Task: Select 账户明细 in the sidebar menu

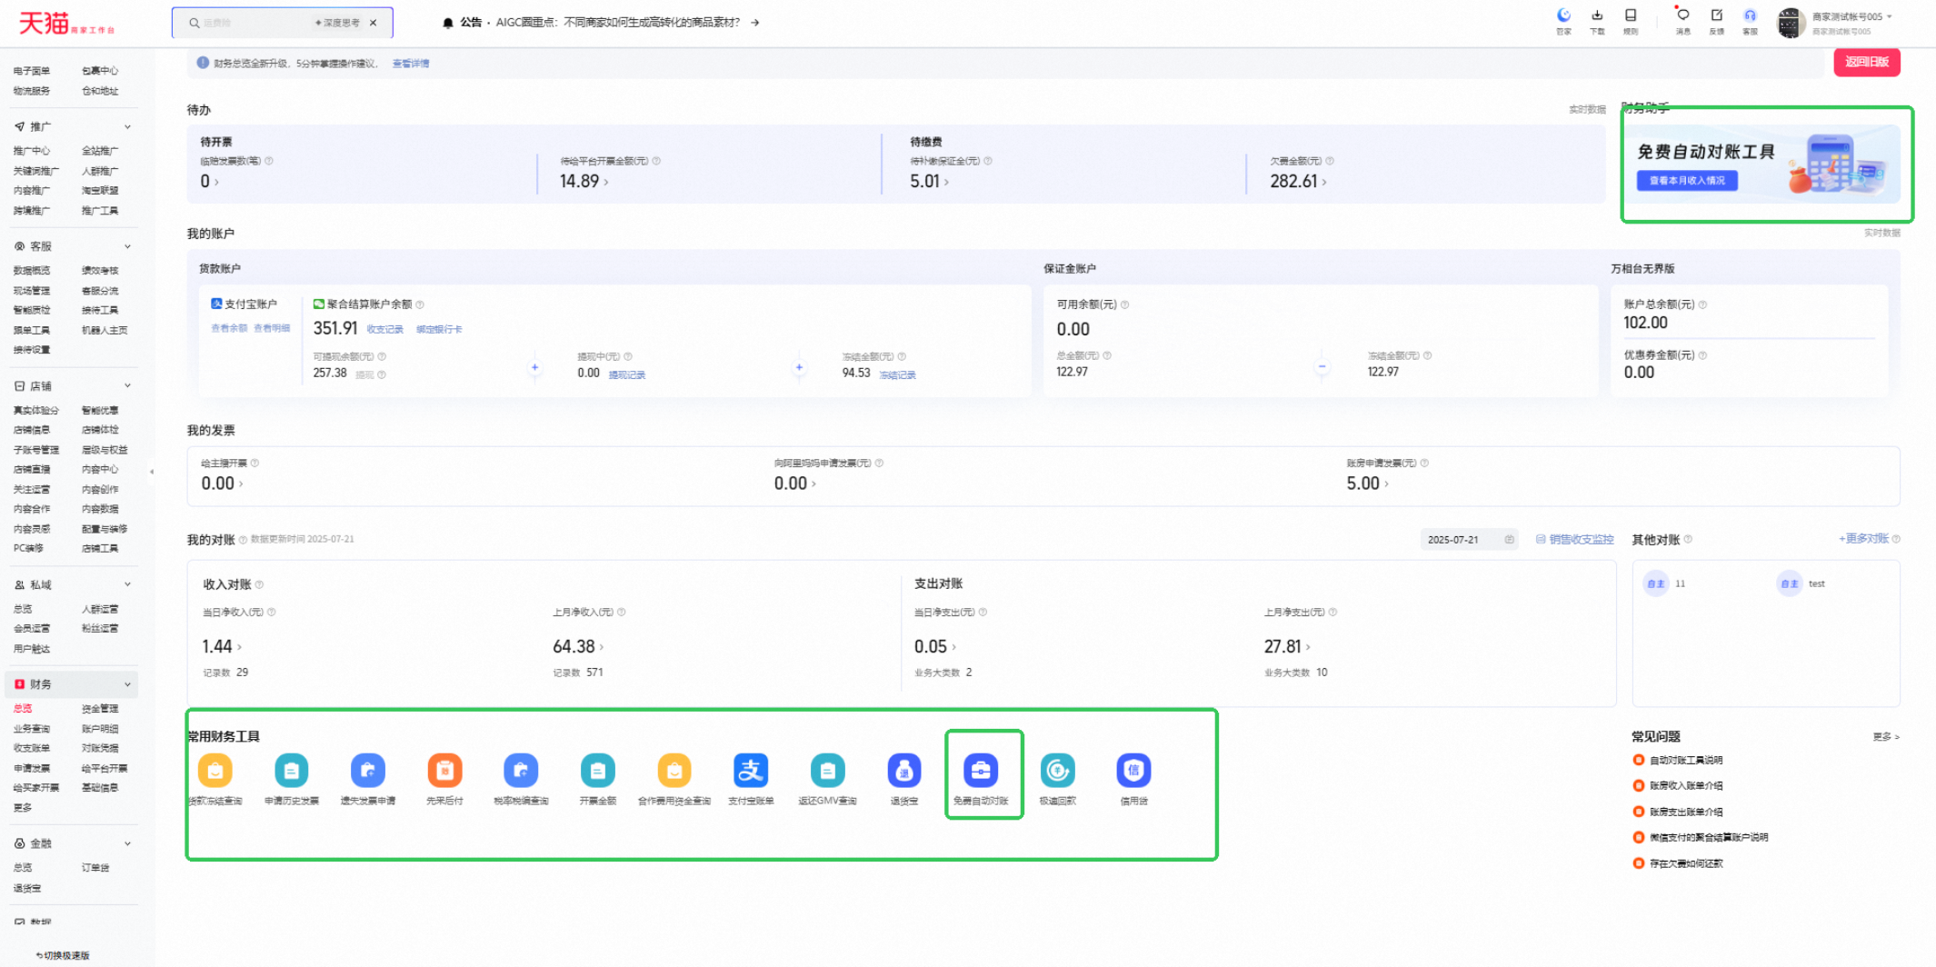Action: [100, 729]
